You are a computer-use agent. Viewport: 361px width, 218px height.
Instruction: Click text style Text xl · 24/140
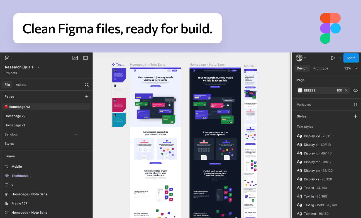pos(315,188)
